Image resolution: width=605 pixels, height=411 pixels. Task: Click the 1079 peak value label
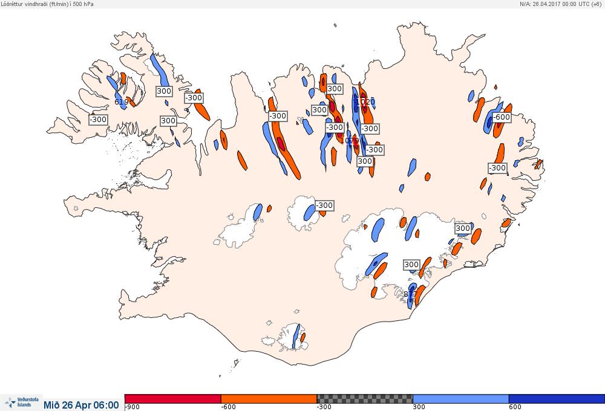click(x=350, y=141)
